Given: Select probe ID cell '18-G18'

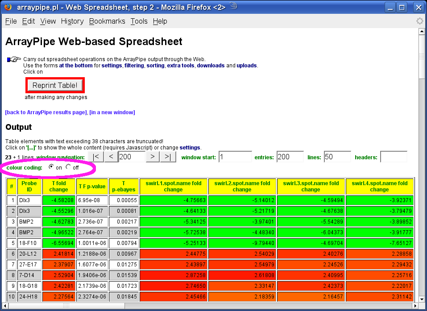Looking at the screenshot, I should pyautogui.click(x=29, y=286).
